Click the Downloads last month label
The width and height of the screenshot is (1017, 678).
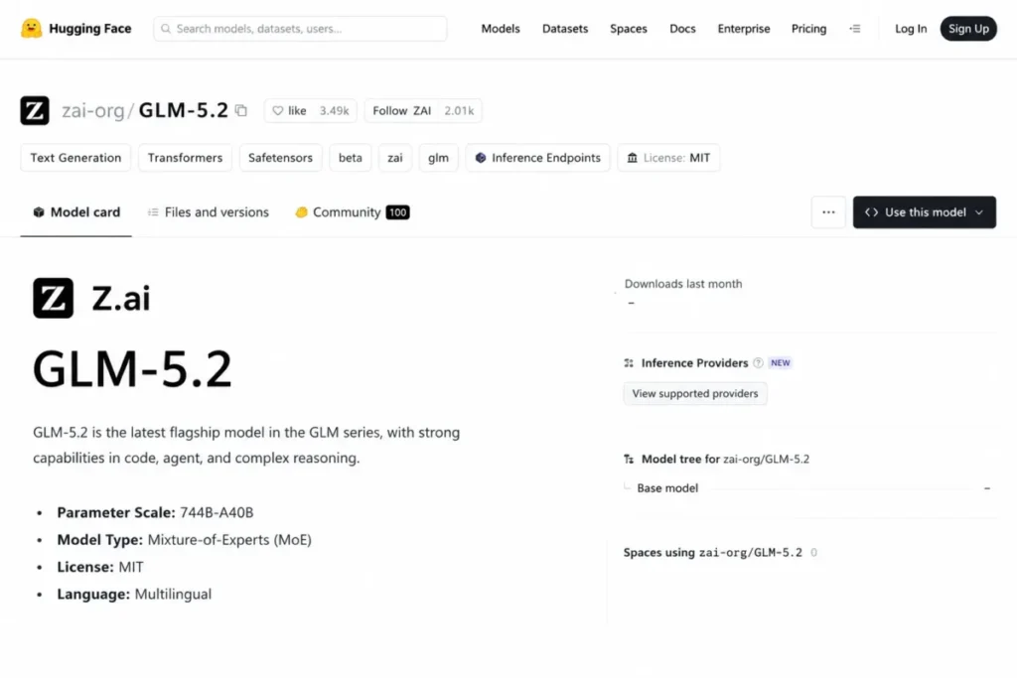pos(683,284)
